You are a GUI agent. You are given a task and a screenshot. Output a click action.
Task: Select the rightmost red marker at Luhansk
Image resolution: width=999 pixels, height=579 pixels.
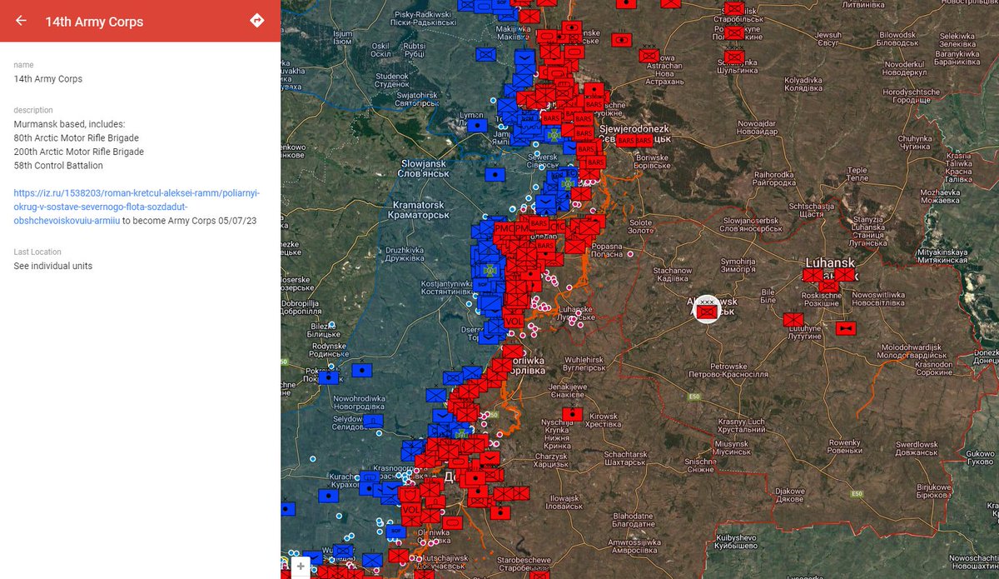pyautogui.click(x=845, y=275)
